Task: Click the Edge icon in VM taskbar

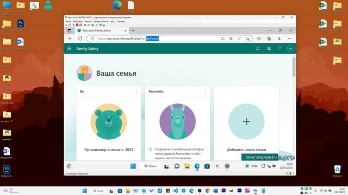Action: pyautogui.click(x=197, y=166)
